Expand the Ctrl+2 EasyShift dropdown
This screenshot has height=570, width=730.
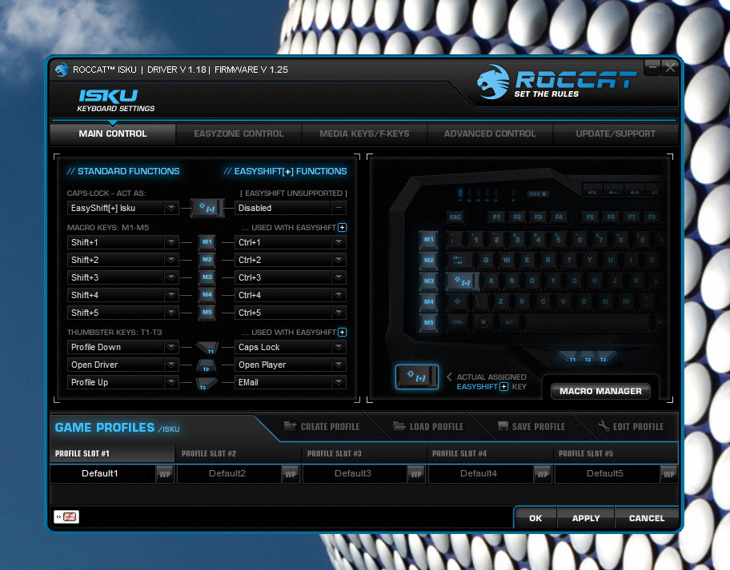click(291, 260)
